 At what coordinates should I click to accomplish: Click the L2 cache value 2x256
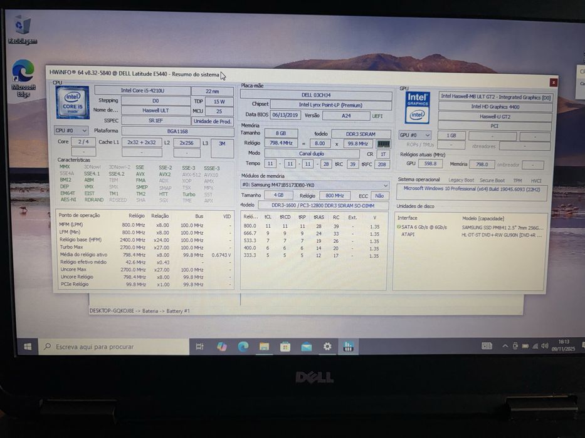(x=187, y=143)
